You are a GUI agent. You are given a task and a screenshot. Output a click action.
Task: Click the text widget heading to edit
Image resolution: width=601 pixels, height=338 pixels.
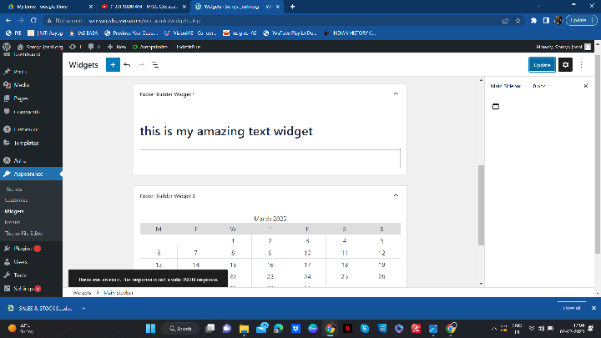coord(226,131)
